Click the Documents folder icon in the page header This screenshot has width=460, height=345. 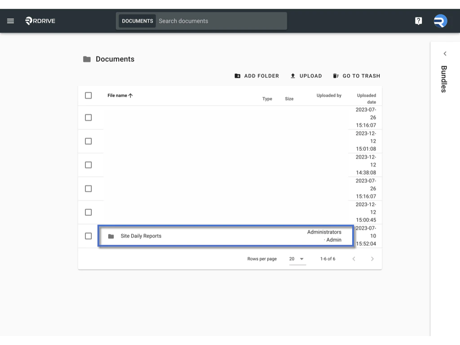click(87, 59)
